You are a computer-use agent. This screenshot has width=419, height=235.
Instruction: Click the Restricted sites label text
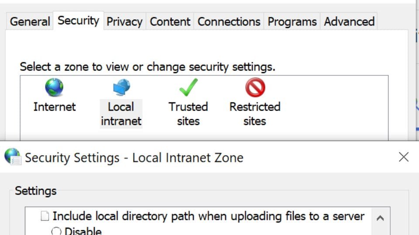pos(255,114)
